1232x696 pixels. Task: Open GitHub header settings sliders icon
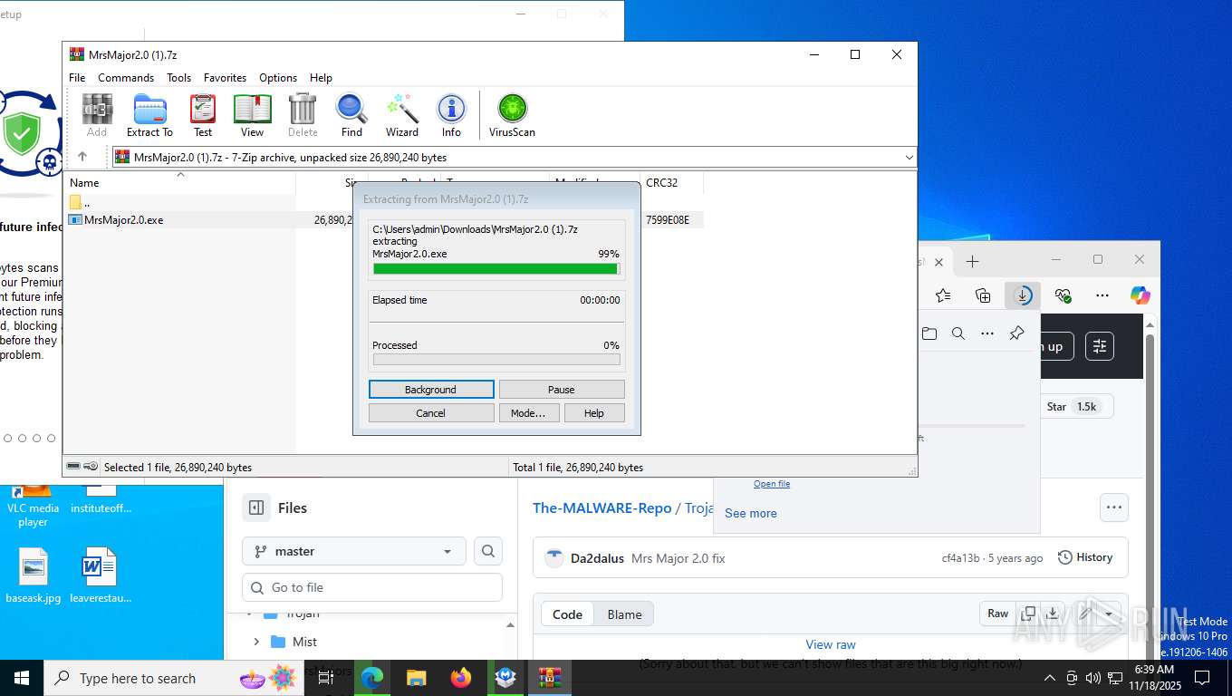click(1100, 346)
